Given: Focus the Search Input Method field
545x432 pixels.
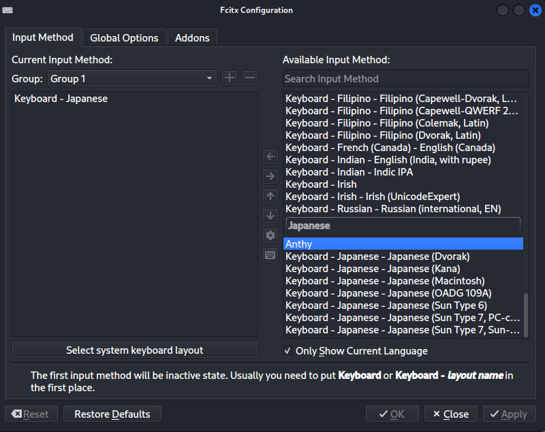Looking at the screenshot, I should [405, 79].
